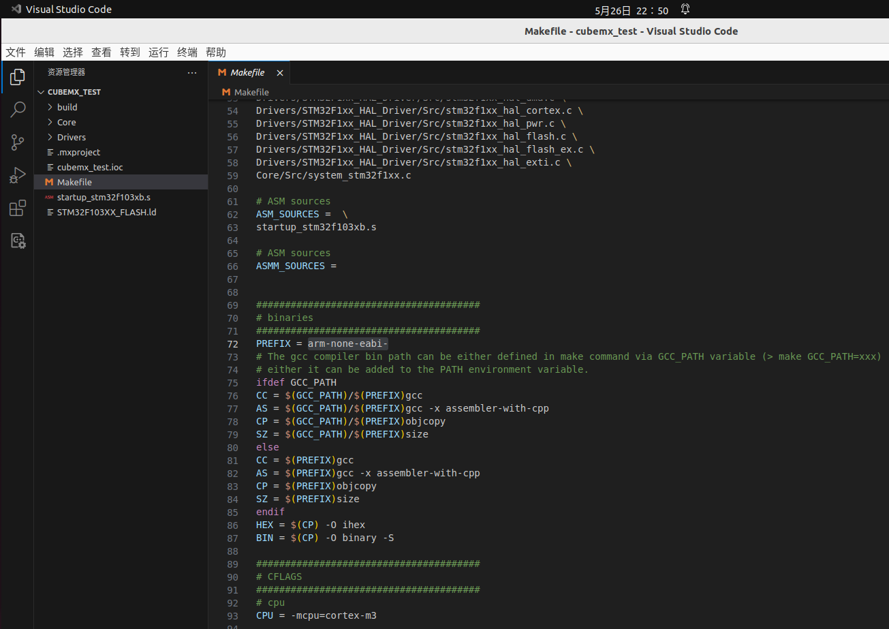This screenshot has width=889, height=629.
Task: Switch to the Makefile editor tab
Action: point(247,72)
